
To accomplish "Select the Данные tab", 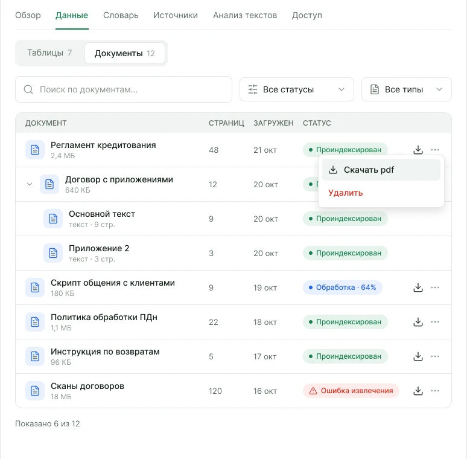I will [x=72, y=15].
